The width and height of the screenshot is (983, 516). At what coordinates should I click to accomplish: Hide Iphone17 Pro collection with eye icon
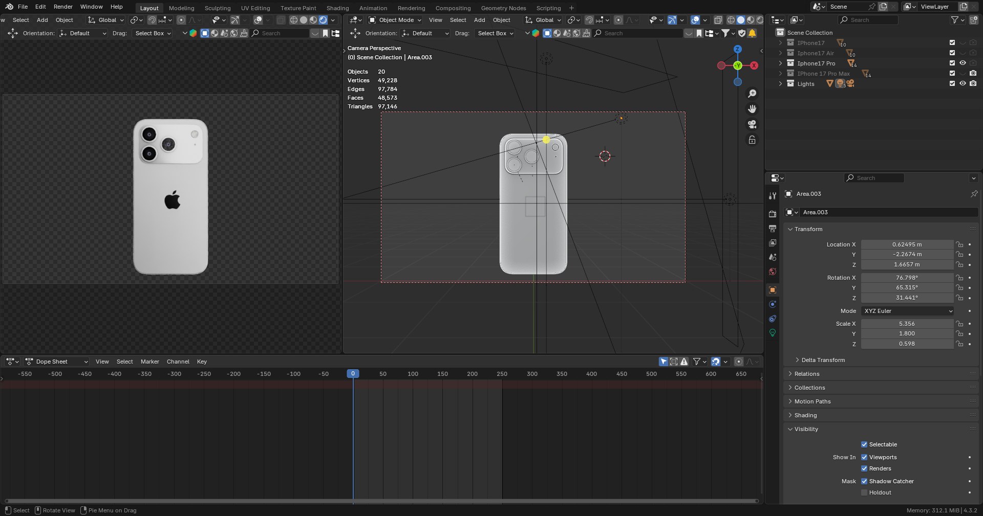(x=963, y=63)
